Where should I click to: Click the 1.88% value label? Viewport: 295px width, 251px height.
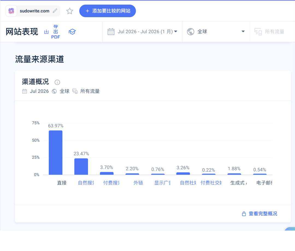(234, 169)
